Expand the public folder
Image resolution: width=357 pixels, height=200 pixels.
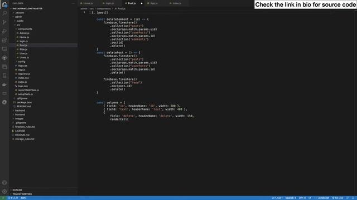pos(20,21)
